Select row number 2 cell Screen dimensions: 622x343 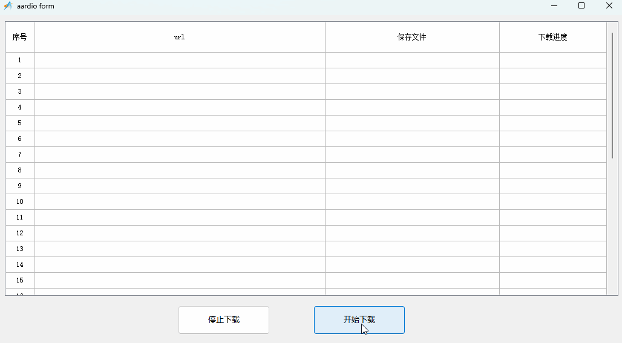(20, 76)
